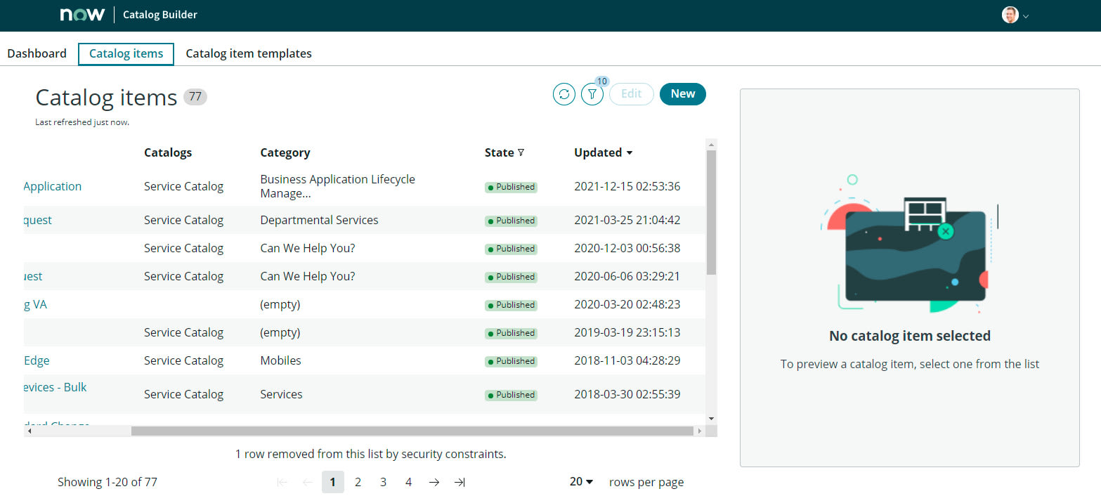Viewport: 1101px width, 496px height.
Task: Open the 'uest' link in 2020-06-06 row
Action: point(33,276)
